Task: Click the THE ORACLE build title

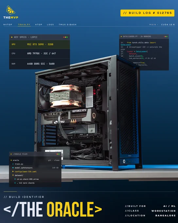Action: (x=53, y=209)
